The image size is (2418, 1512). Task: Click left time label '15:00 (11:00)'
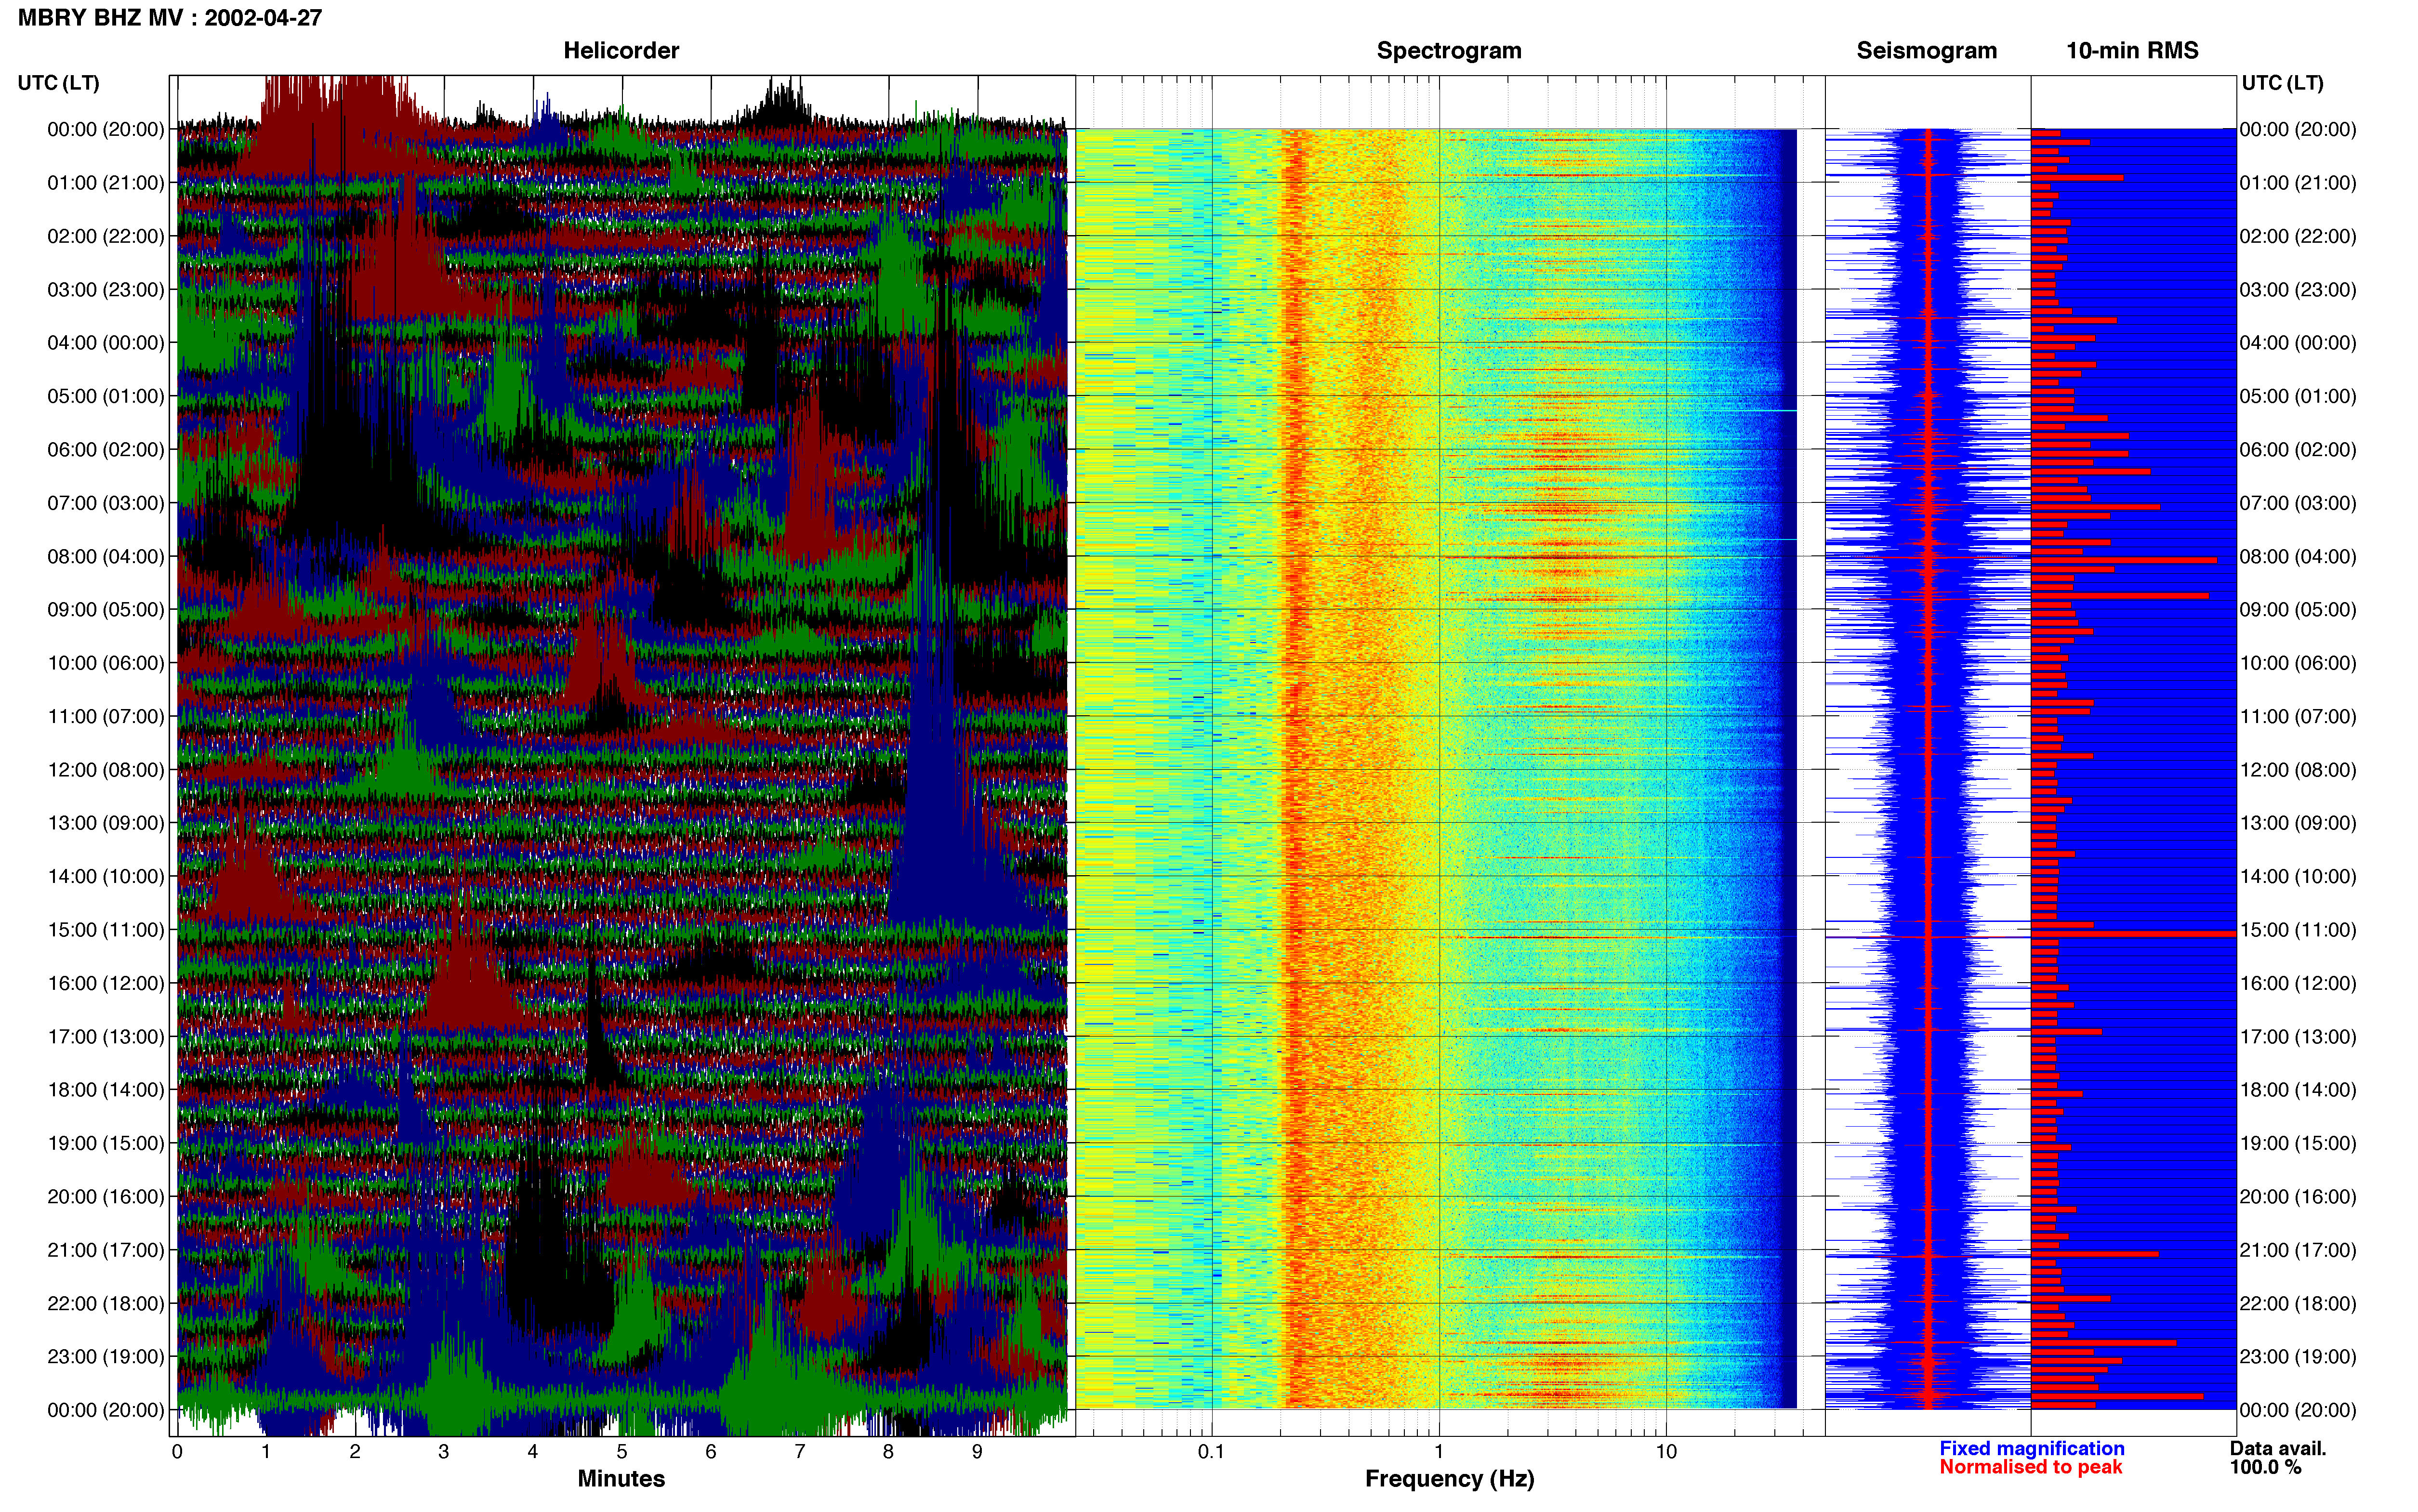pos(106,930)
